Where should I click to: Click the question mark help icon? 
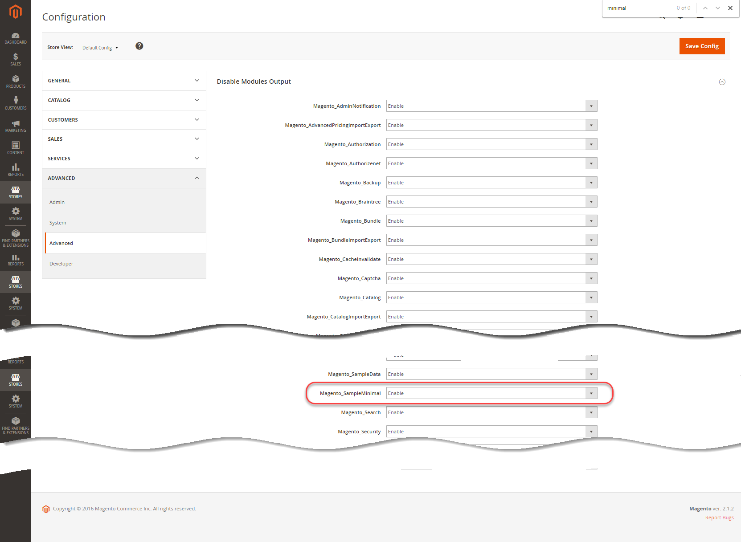[139, 46]
